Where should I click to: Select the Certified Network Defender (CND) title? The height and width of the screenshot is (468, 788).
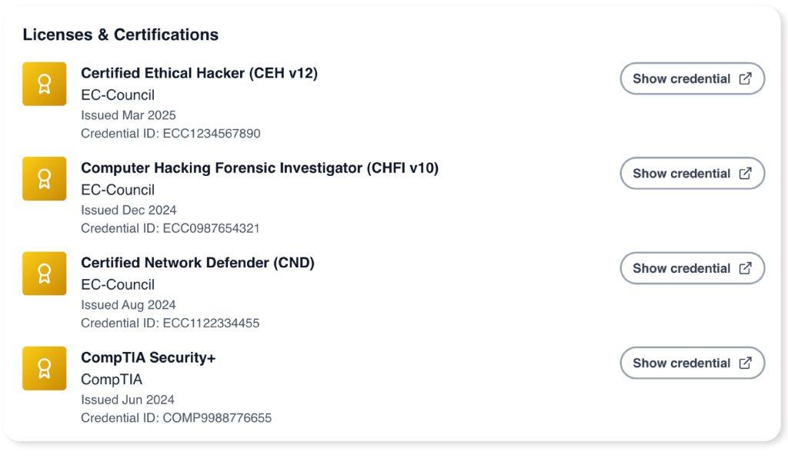197,263
